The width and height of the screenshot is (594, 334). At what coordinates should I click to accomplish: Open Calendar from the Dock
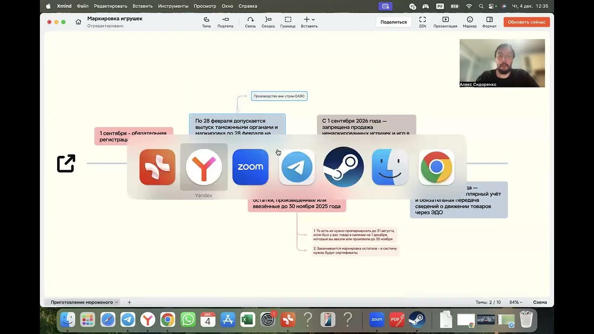[x=208, y=320]
